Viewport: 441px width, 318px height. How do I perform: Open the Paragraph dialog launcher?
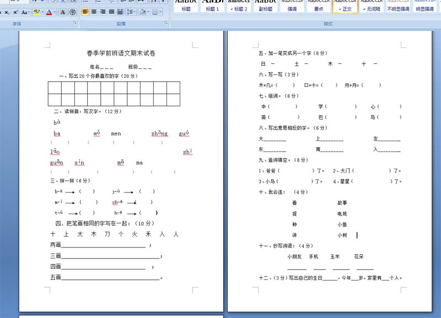point(166,23)
